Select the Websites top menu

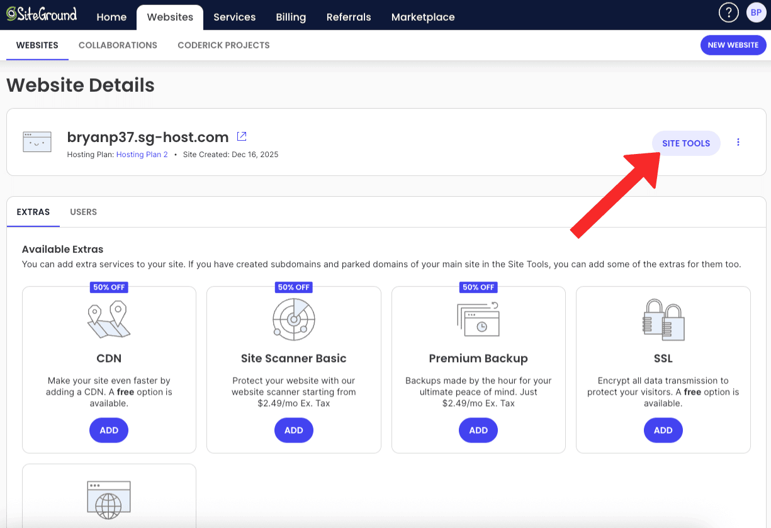[x=170, y=17]
